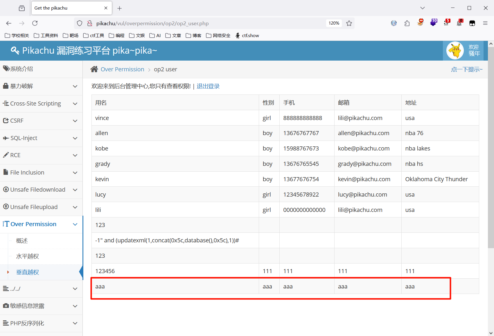Image resolution: width=494 pixels, height=336 pixels.
Task: Expand the RCE sidebar menu
Action: click(x=41, y=155)
